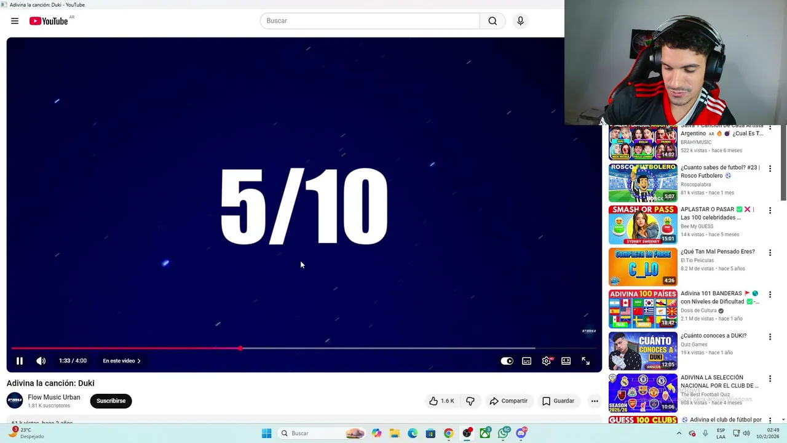Subscribe to Flow Music Urban
Viewport: 787px width, 443px height.
(x=111, y=401)
